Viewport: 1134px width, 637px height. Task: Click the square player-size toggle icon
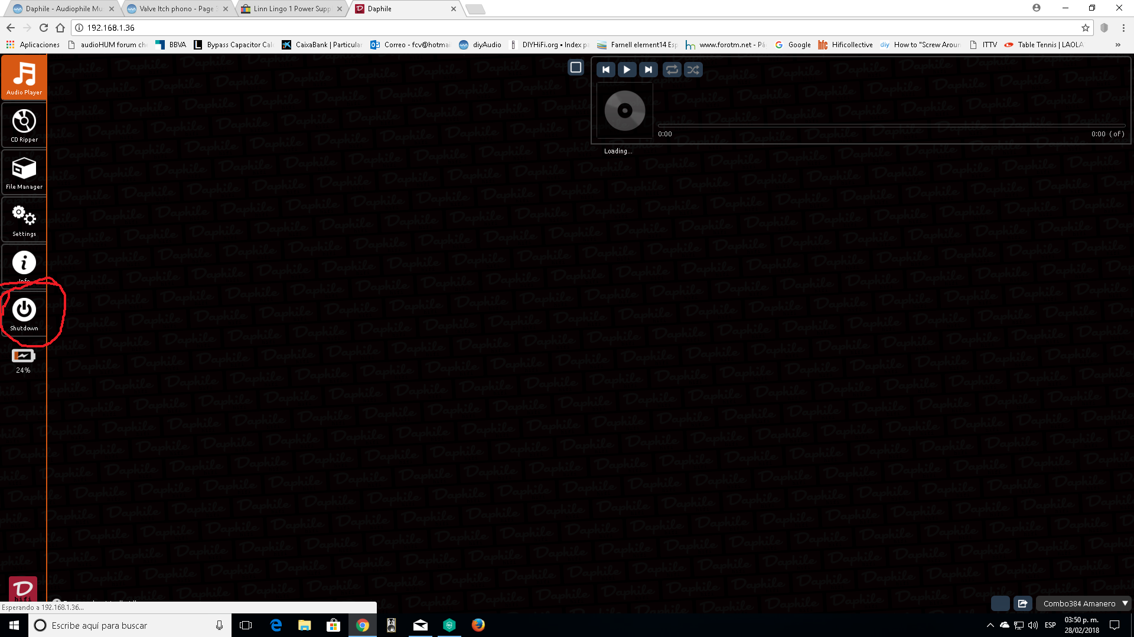click(x=576, y=68)
